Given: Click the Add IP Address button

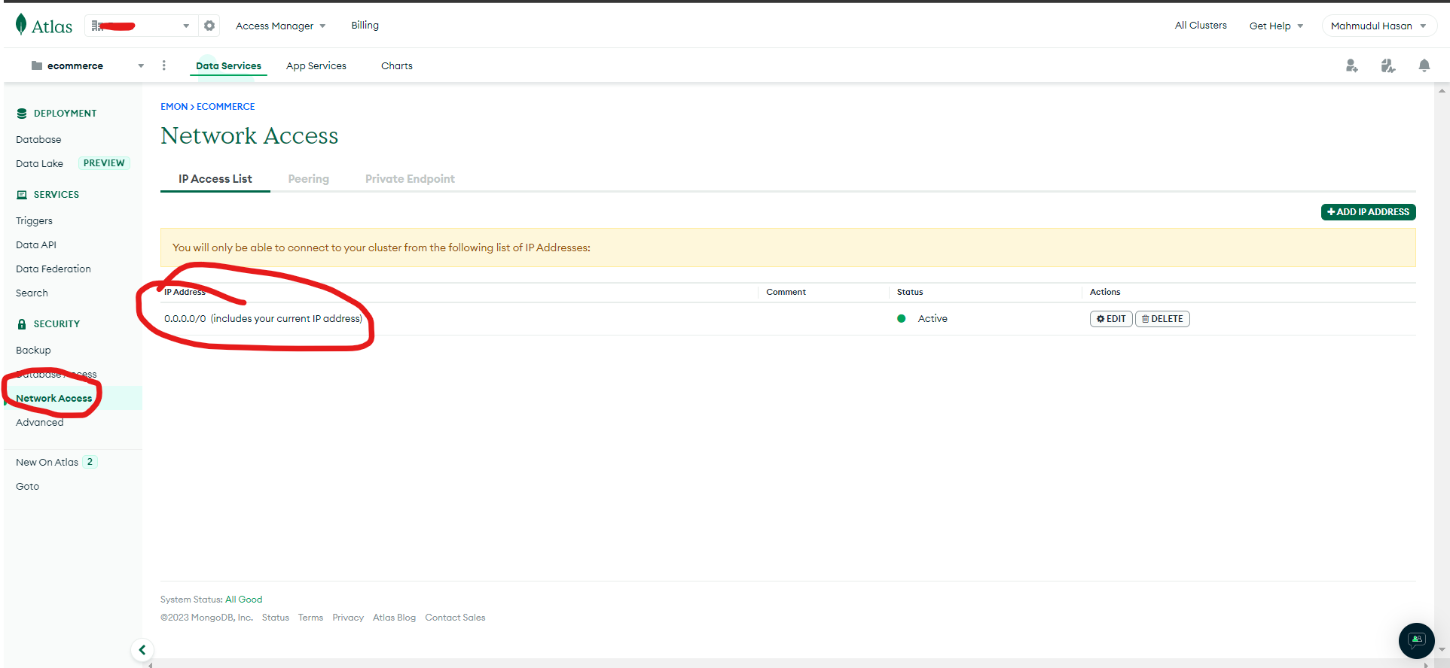Looking at the screenshot, I should point(1369,212).
